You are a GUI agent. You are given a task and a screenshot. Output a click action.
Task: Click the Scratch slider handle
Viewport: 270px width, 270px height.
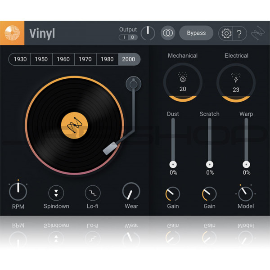[x=210, y=164]
